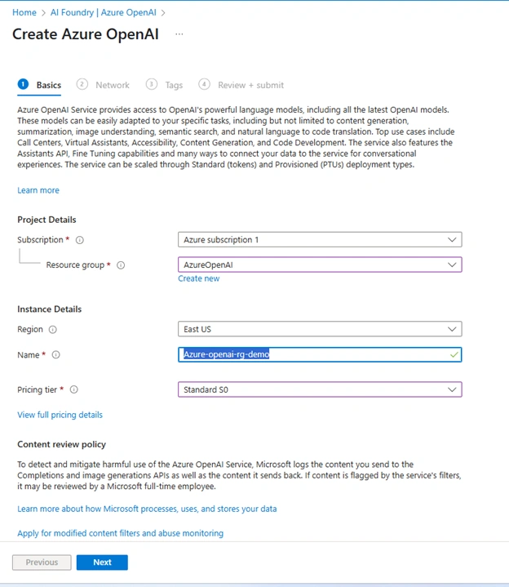Viewport: 509px width, 587px height.
Task: Click the info icon next to Name
Action: click(x=55, y=354)
